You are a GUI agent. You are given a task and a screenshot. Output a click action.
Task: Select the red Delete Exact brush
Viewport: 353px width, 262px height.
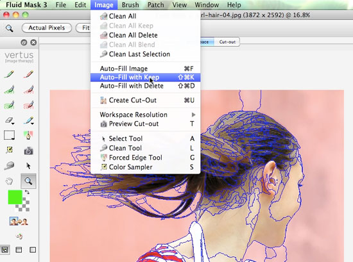click(x=28, y=74)
